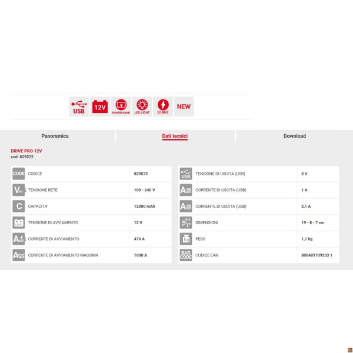Screen dimensions: 353x353
Task: Click the dimensions icon beside Dimensioni
Action: [186, 222]
